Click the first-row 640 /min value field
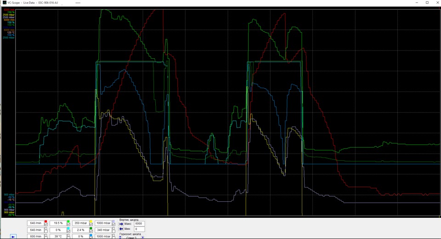This screenshot has height=239, width=441. click(36, 223)
